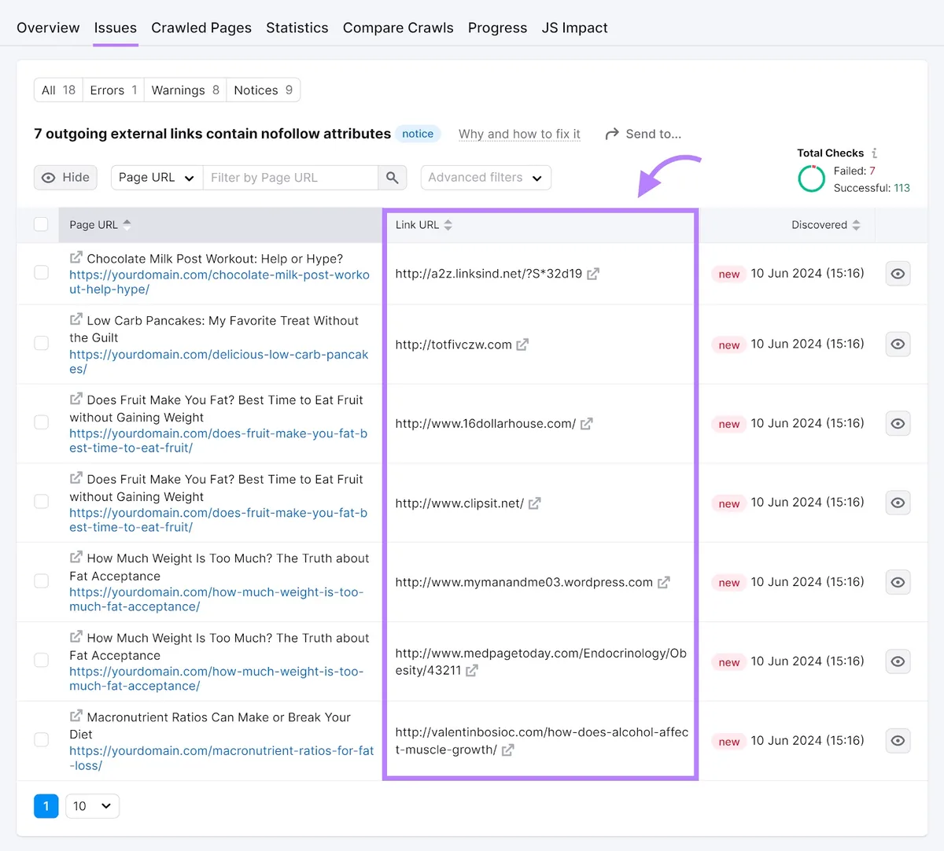Open the JS Impact tab
This screenshot has height=851, width=944.
575,28
